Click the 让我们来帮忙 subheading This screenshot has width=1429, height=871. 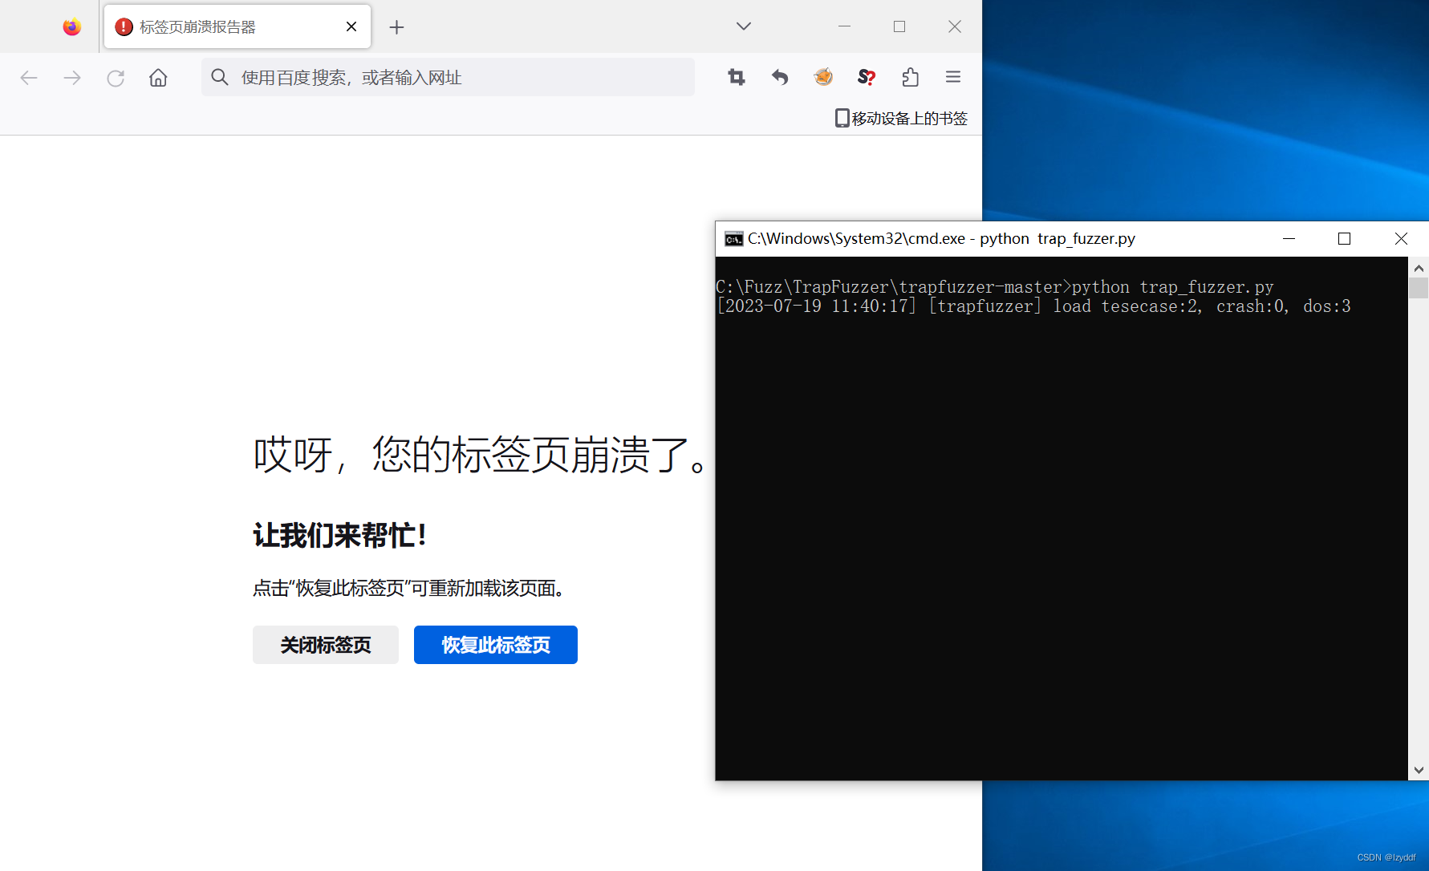pos(340,535)
